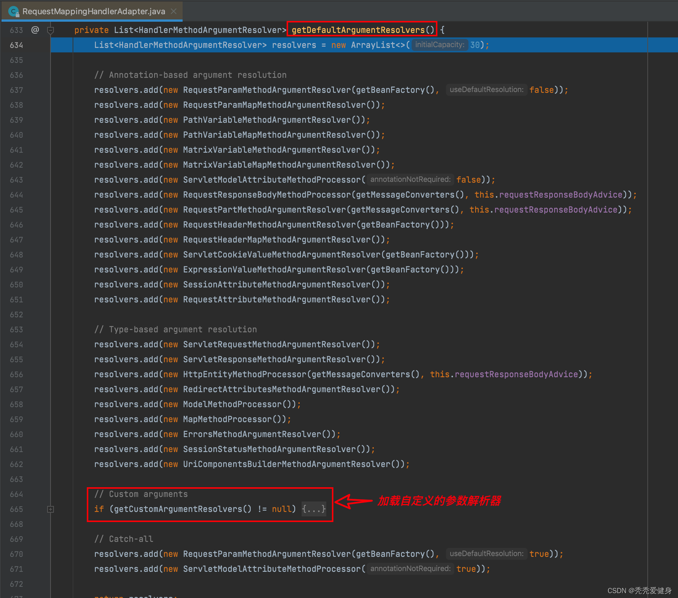Expand the folded block at line 665
The image size is (678, 598).
tap(51, 509)
